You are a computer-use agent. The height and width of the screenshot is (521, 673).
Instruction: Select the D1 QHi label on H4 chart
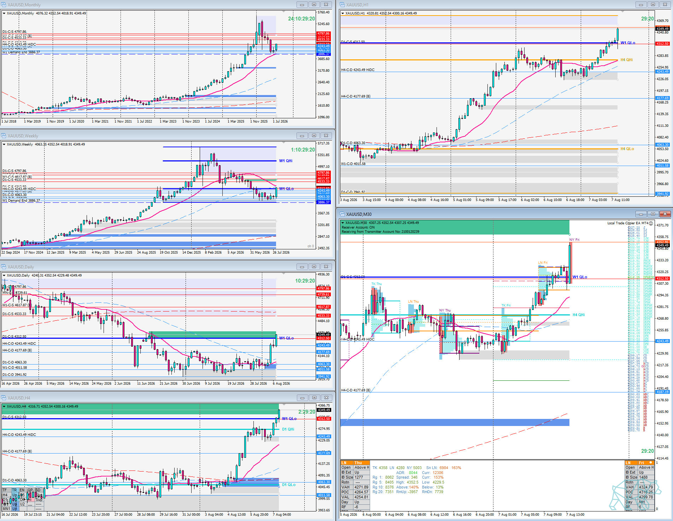click(x=288, y=430)
